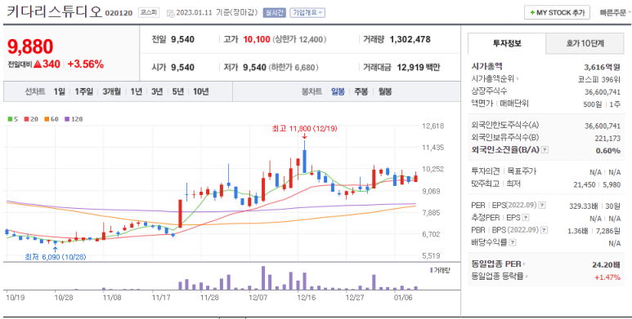Image resolution: width=632 pixels, height=319 pixels.
Task: Open the 시가총액순위 ranking link
Action: click(x=495, y=79)
